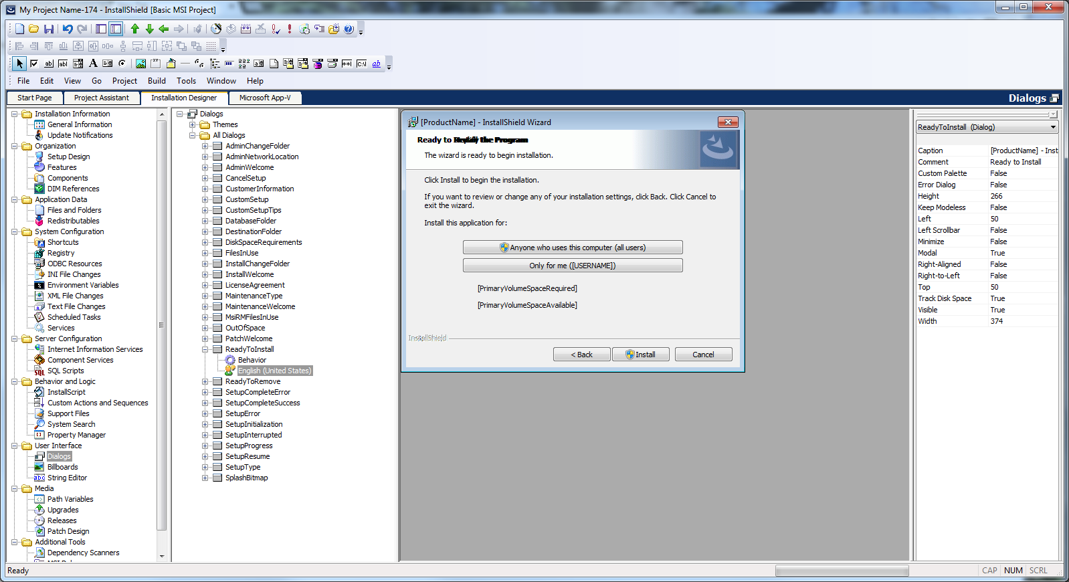
Task: Save the project with the floppy icon
Action: (x=48, y=29)
